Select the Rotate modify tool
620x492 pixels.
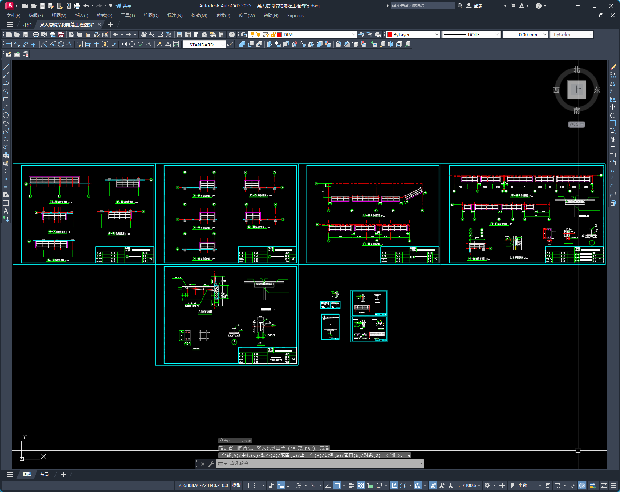[613, 115]
